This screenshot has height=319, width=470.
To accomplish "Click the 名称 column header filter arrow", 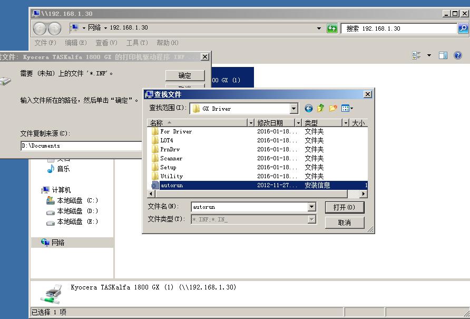I will [251, 122].
